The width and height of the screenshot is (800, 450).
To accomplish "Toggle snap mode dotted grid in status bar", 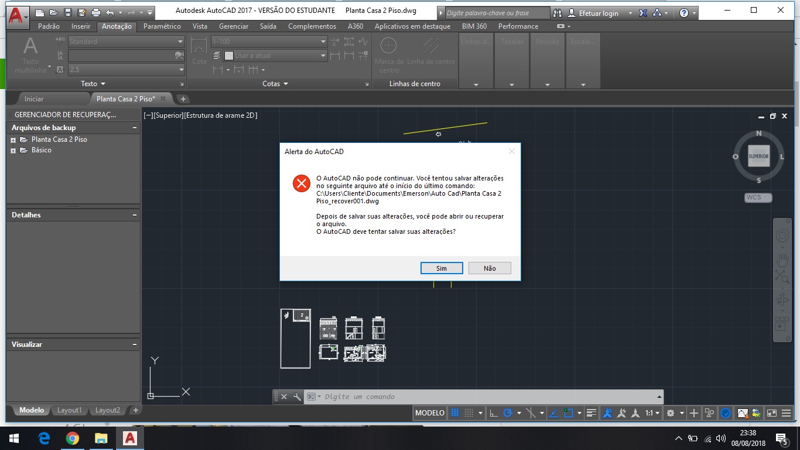I will click(x=469, y=413).
